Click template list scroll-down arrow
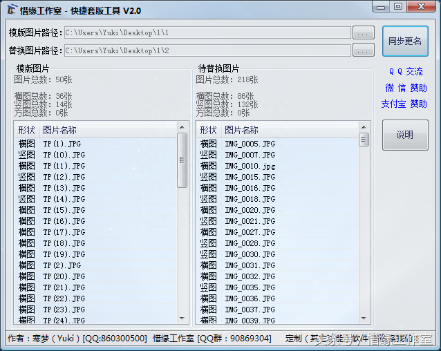441x351 pixels. 182,318
